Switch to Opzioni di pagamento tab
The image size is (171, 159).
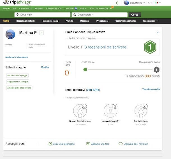(126, 21)
